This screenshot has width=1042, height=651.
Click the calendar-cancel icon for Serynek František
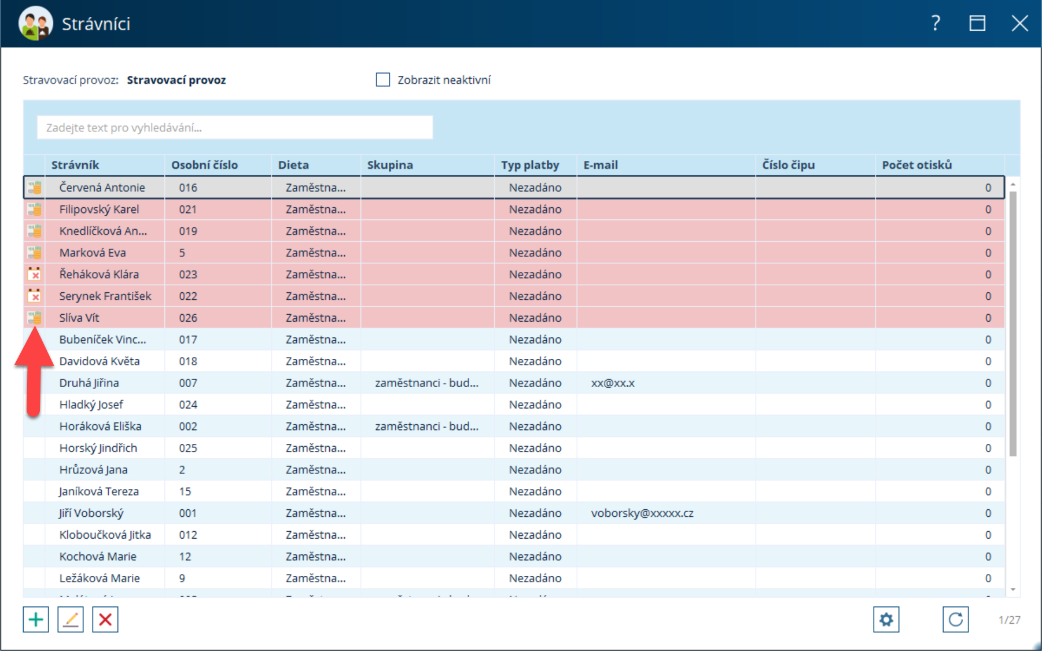coord(35,296)
